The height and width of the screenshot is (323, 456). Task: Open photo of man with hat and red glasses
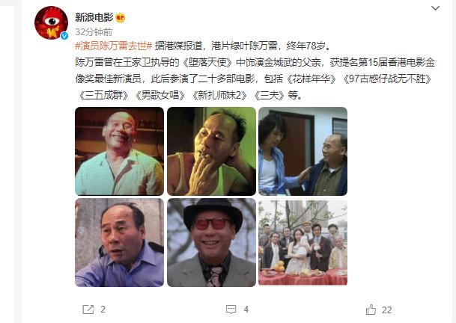[211, 242]
